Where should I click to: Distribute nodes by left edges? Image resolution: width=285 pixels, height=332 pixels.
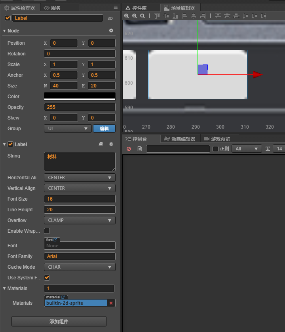click(x=245, y=16)
